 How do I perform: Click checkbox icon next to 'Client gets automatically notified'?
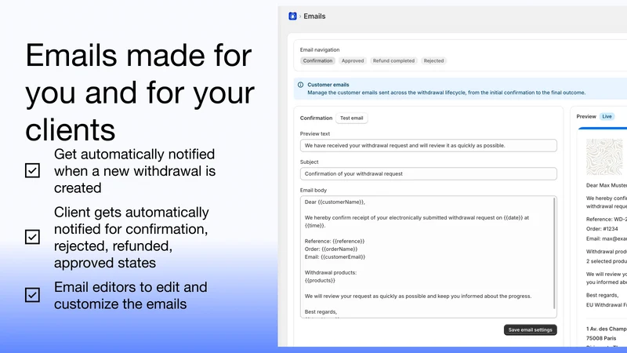point(32,237)
